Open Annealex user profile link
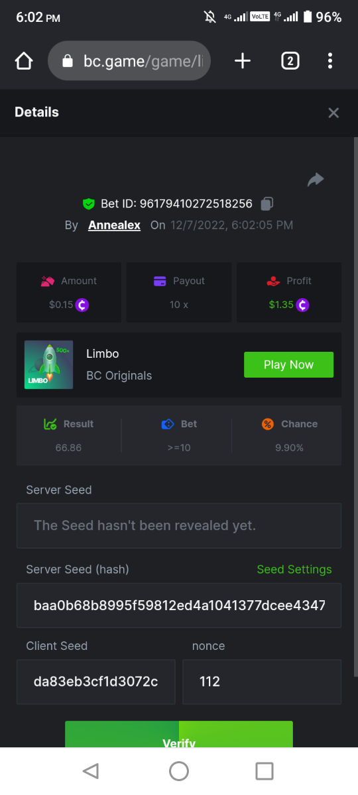This screenshot has width=358, height=795. coord(114,225)
